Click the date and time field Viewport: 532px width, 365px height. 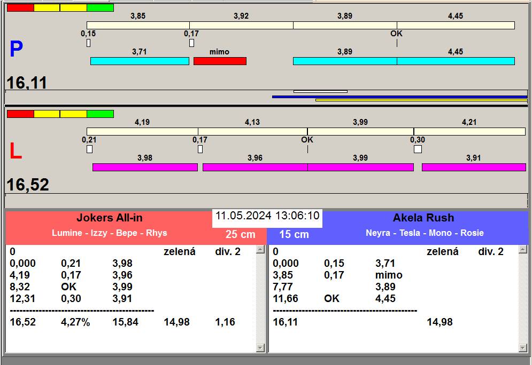pyautogui.click(x=267, y=216)
